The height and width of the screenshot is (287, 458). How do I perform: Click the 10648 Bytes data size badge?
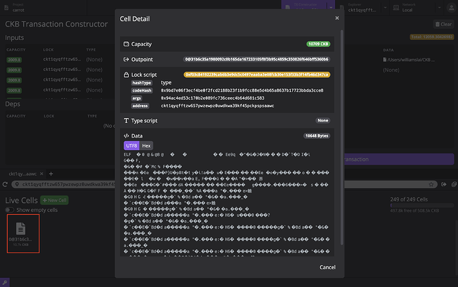[x=317, y=136]
